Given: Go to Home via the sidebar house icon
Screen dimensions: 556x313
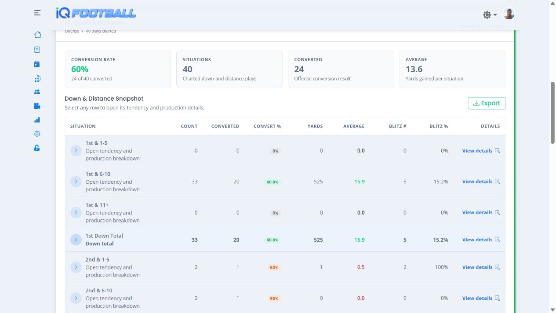Looking at the screenshot, I should point(37,35).
